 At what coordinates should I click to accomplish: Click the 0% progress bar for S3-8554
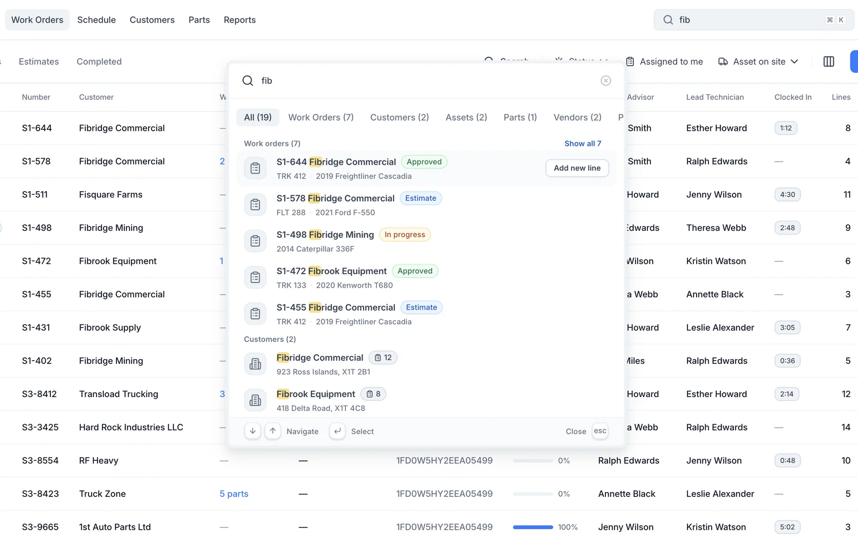click(532, 460)
